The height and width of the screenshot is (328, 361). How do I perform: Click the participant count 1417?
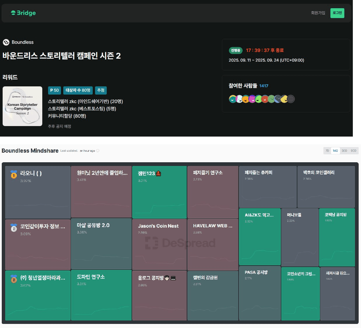264,86
